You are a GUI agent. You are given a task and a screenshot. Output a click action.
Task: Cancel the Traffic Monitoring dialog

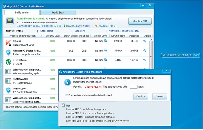160,96
